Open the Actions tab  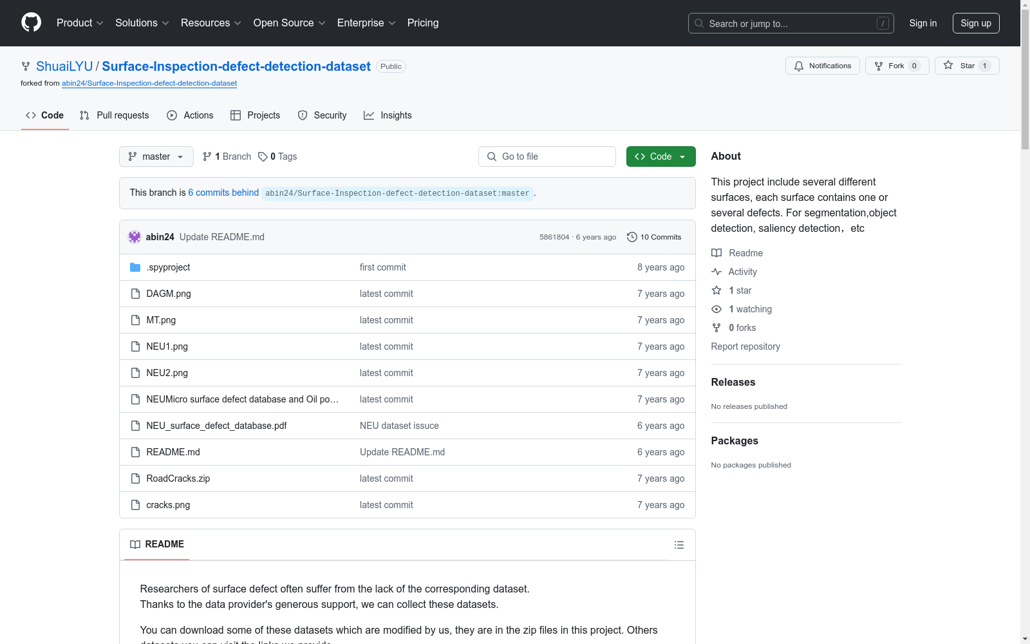[x=190, y=115]
